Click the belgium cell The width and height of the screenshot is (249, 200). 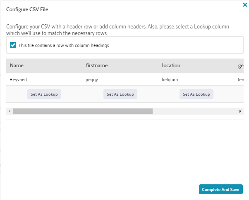[x=170, y=80]
